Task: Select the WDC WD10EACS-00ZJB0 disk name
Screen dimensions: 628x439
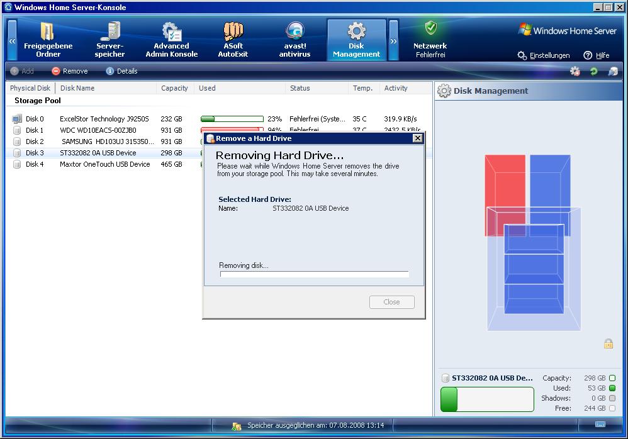Action: click(x=98, y=130)
